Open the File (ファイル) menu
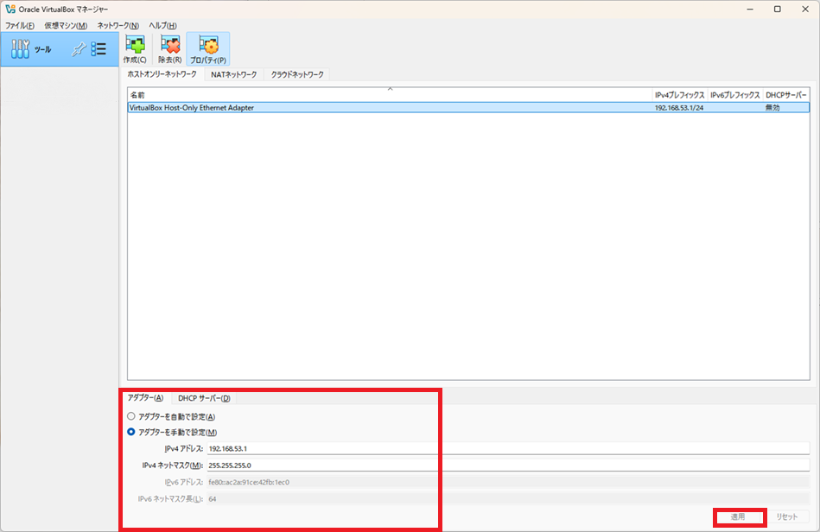Viewport: 820px width, 532px height. pyautogui.click(x=20, y=26)
